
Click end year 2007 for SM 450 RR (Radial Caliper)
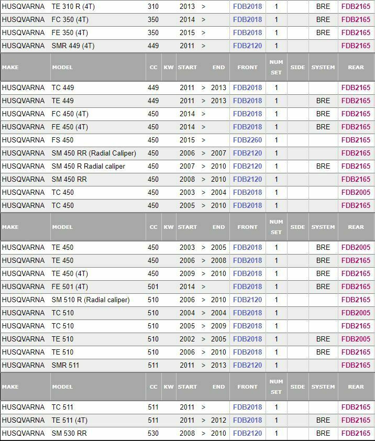pos(218,153)
